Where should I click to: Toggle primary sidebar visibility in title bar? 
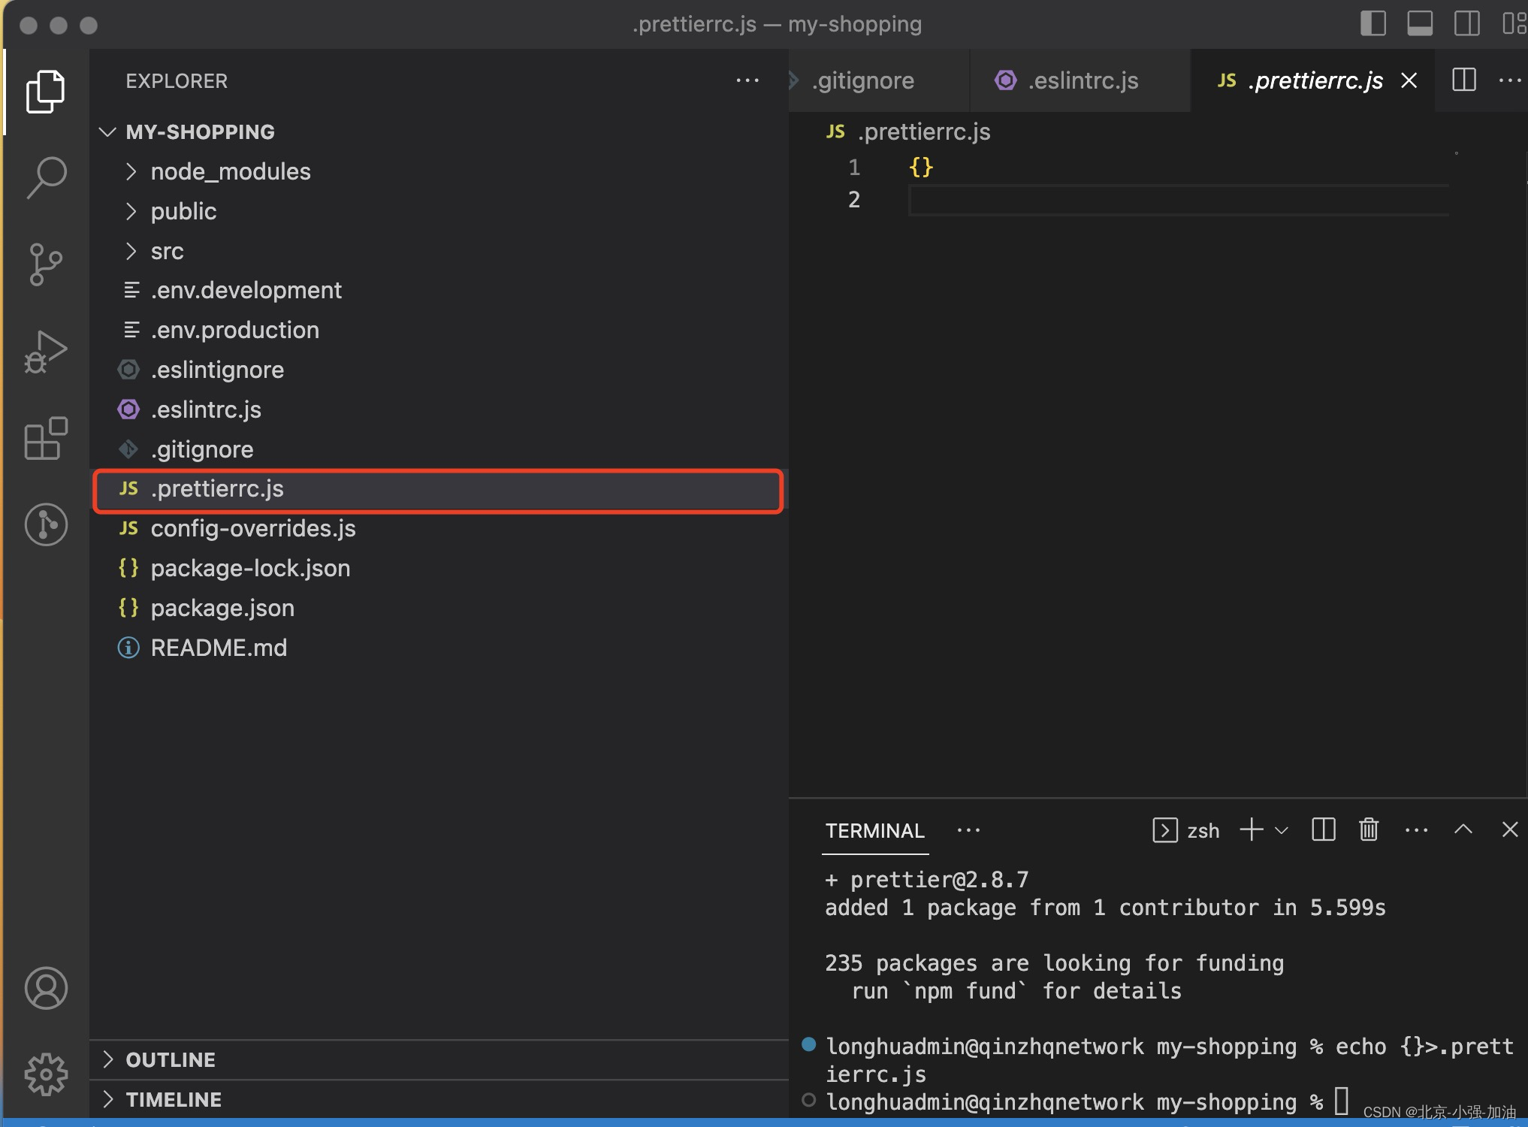(1373, 23)
